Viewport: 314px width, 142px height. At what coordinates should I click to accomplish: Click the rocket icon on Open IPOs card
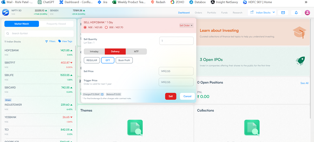[300, 61]
